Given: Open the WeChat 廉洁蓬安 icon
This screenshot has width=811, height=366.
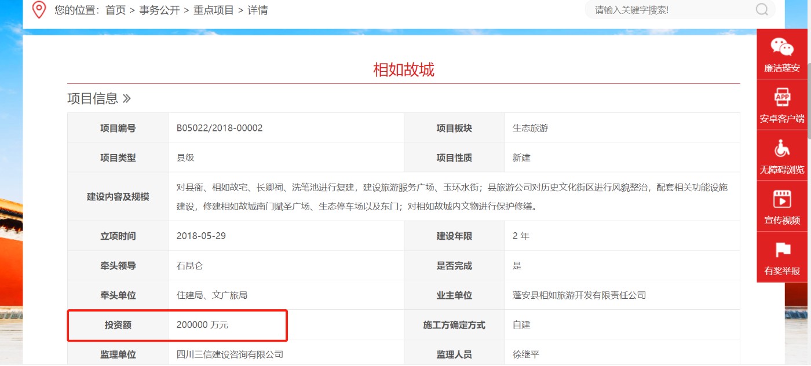Looking at the screenshot, I should (x=782, y=47).
